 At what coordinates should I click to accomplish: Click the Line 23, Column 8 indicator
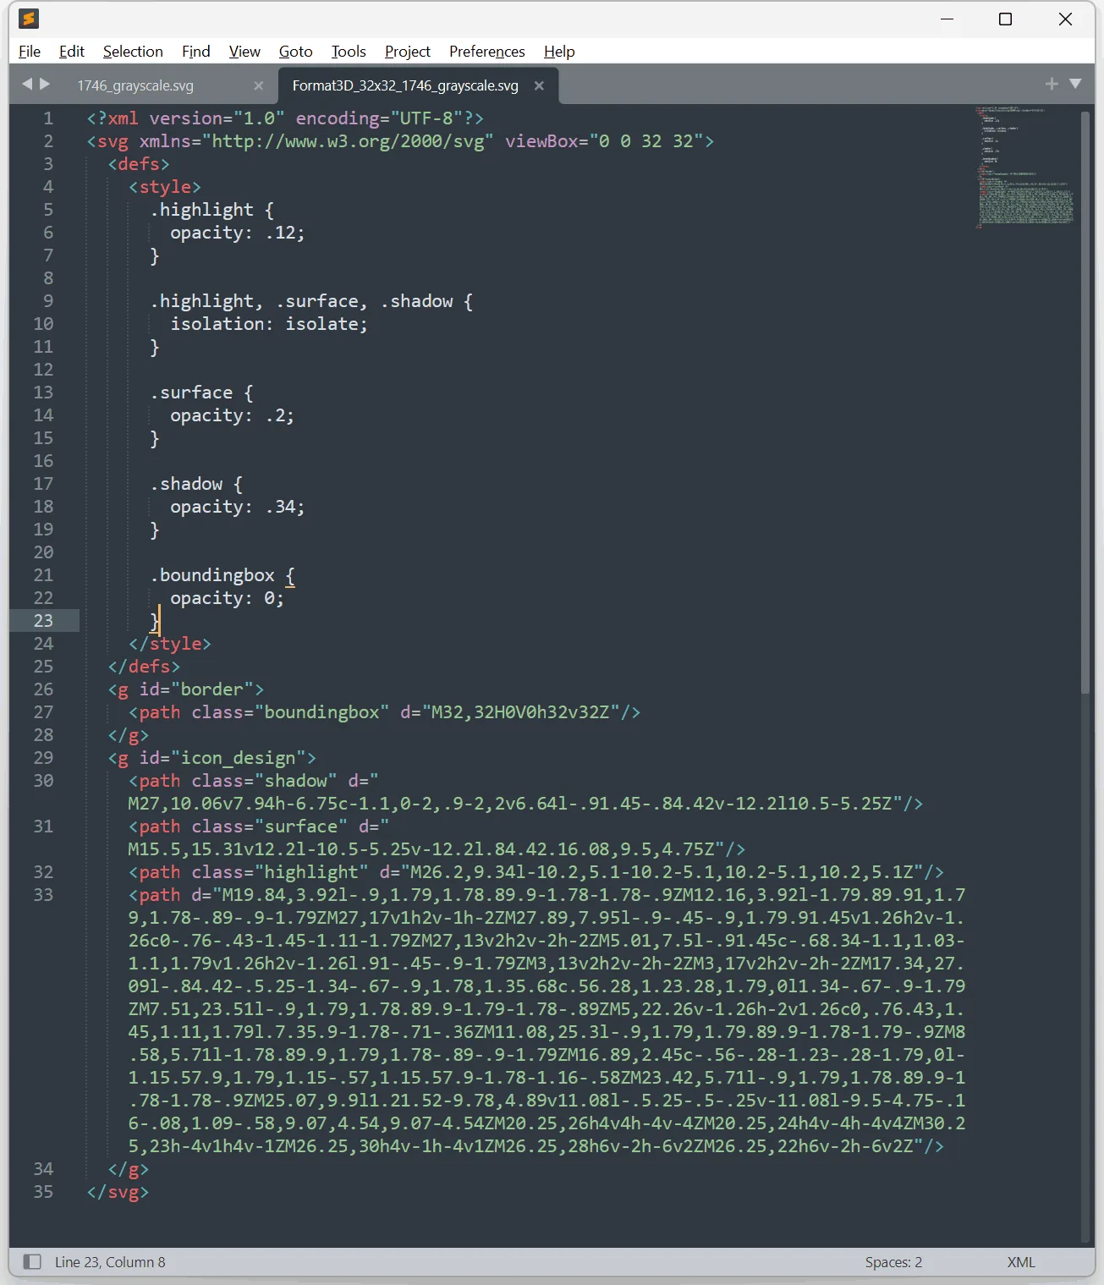pyautogui.click(x=109, y=1261)
